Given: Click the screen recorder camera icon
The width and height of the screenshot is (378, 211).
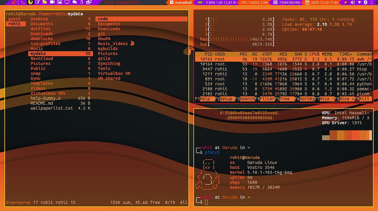Looking at the screenshot, I should 52,3.
